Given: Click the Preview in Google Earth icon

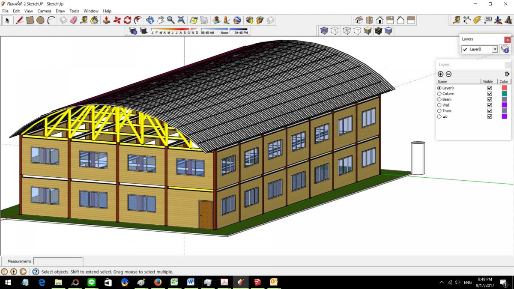Looking at the screenshot, I should [x=237, y=20].
